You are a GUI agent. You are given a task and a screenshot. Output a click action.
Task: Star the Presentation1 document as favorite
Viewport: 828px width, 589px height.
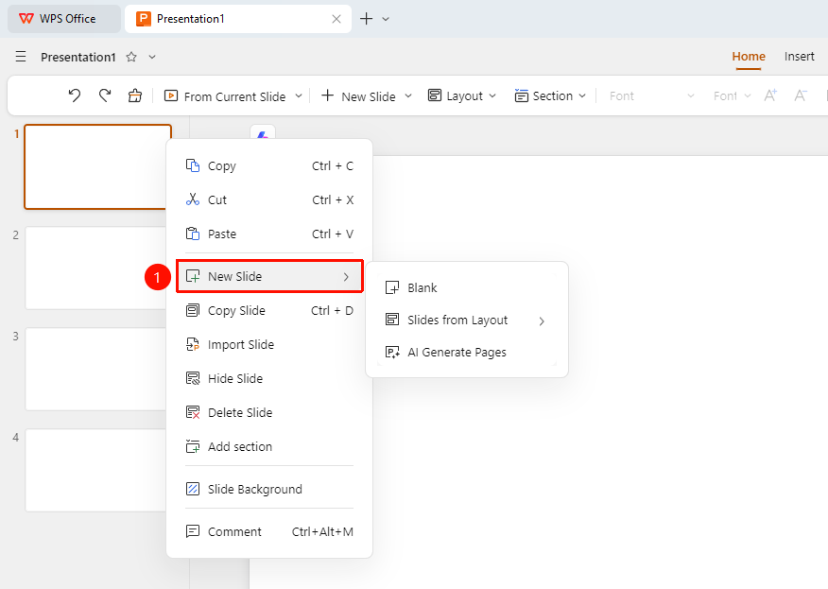click(x=131, y=57)
